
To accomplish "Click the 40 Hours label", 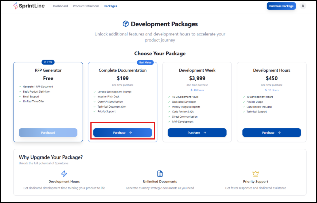I will pos(199,90).
